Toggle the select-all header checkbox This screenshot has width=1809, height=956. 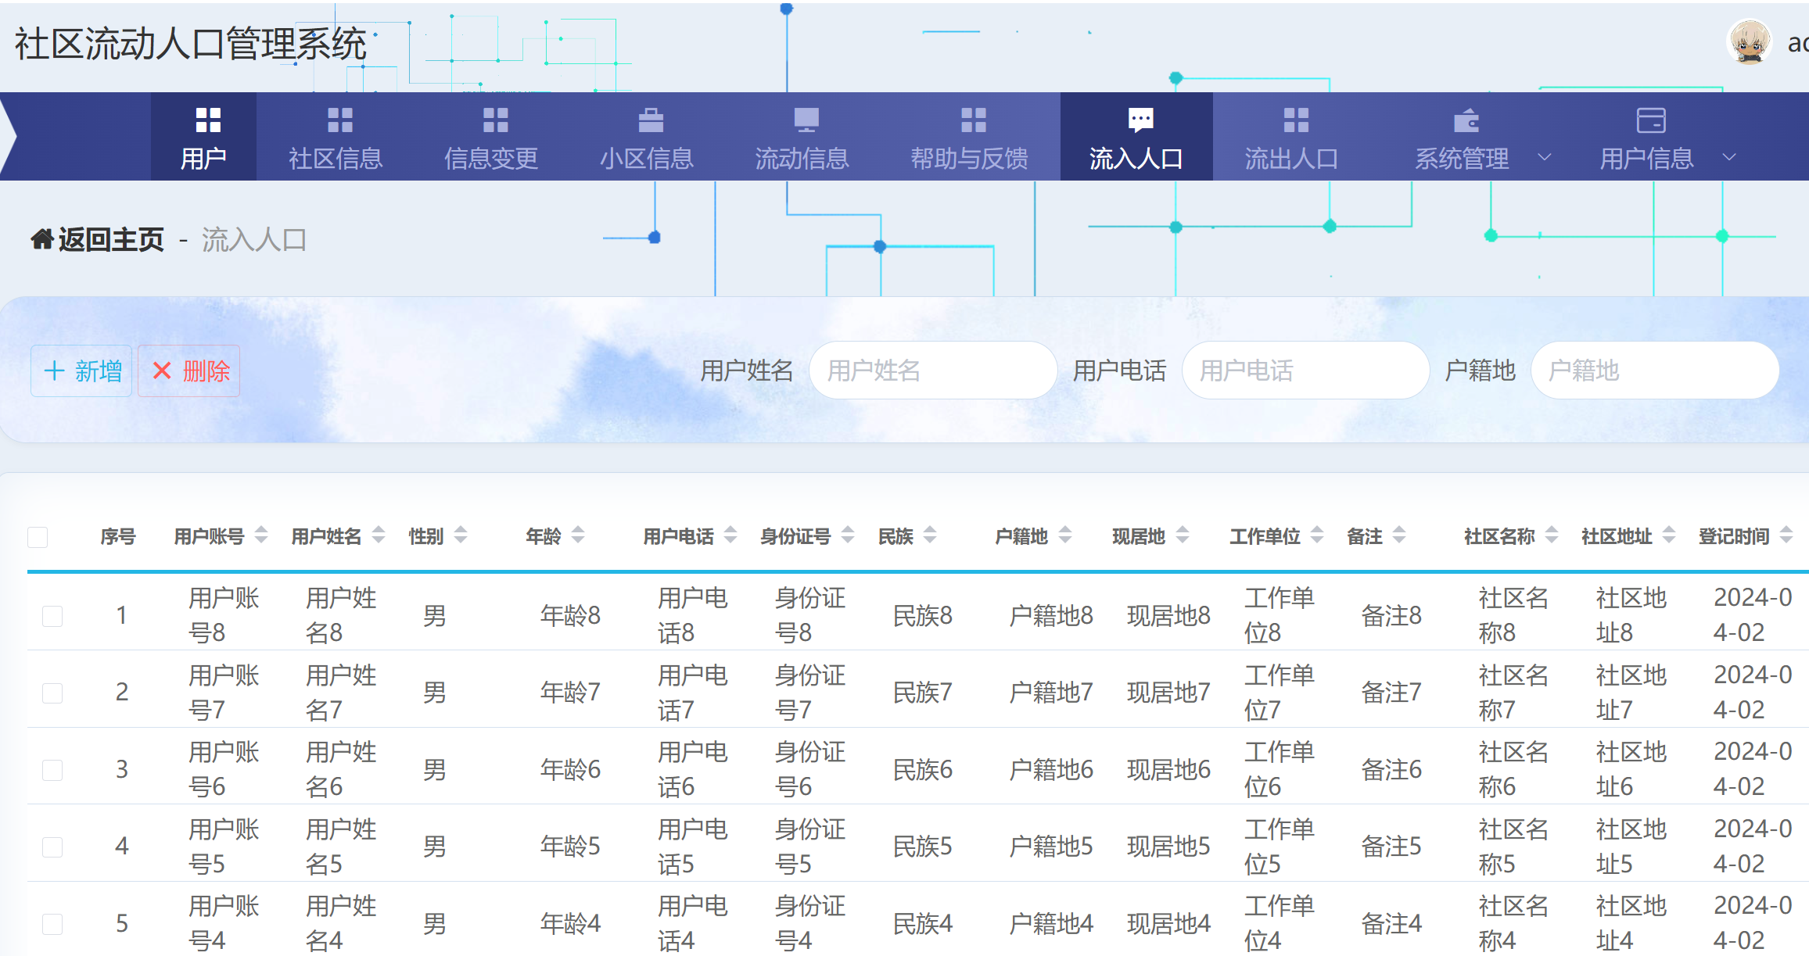[38, 537]
